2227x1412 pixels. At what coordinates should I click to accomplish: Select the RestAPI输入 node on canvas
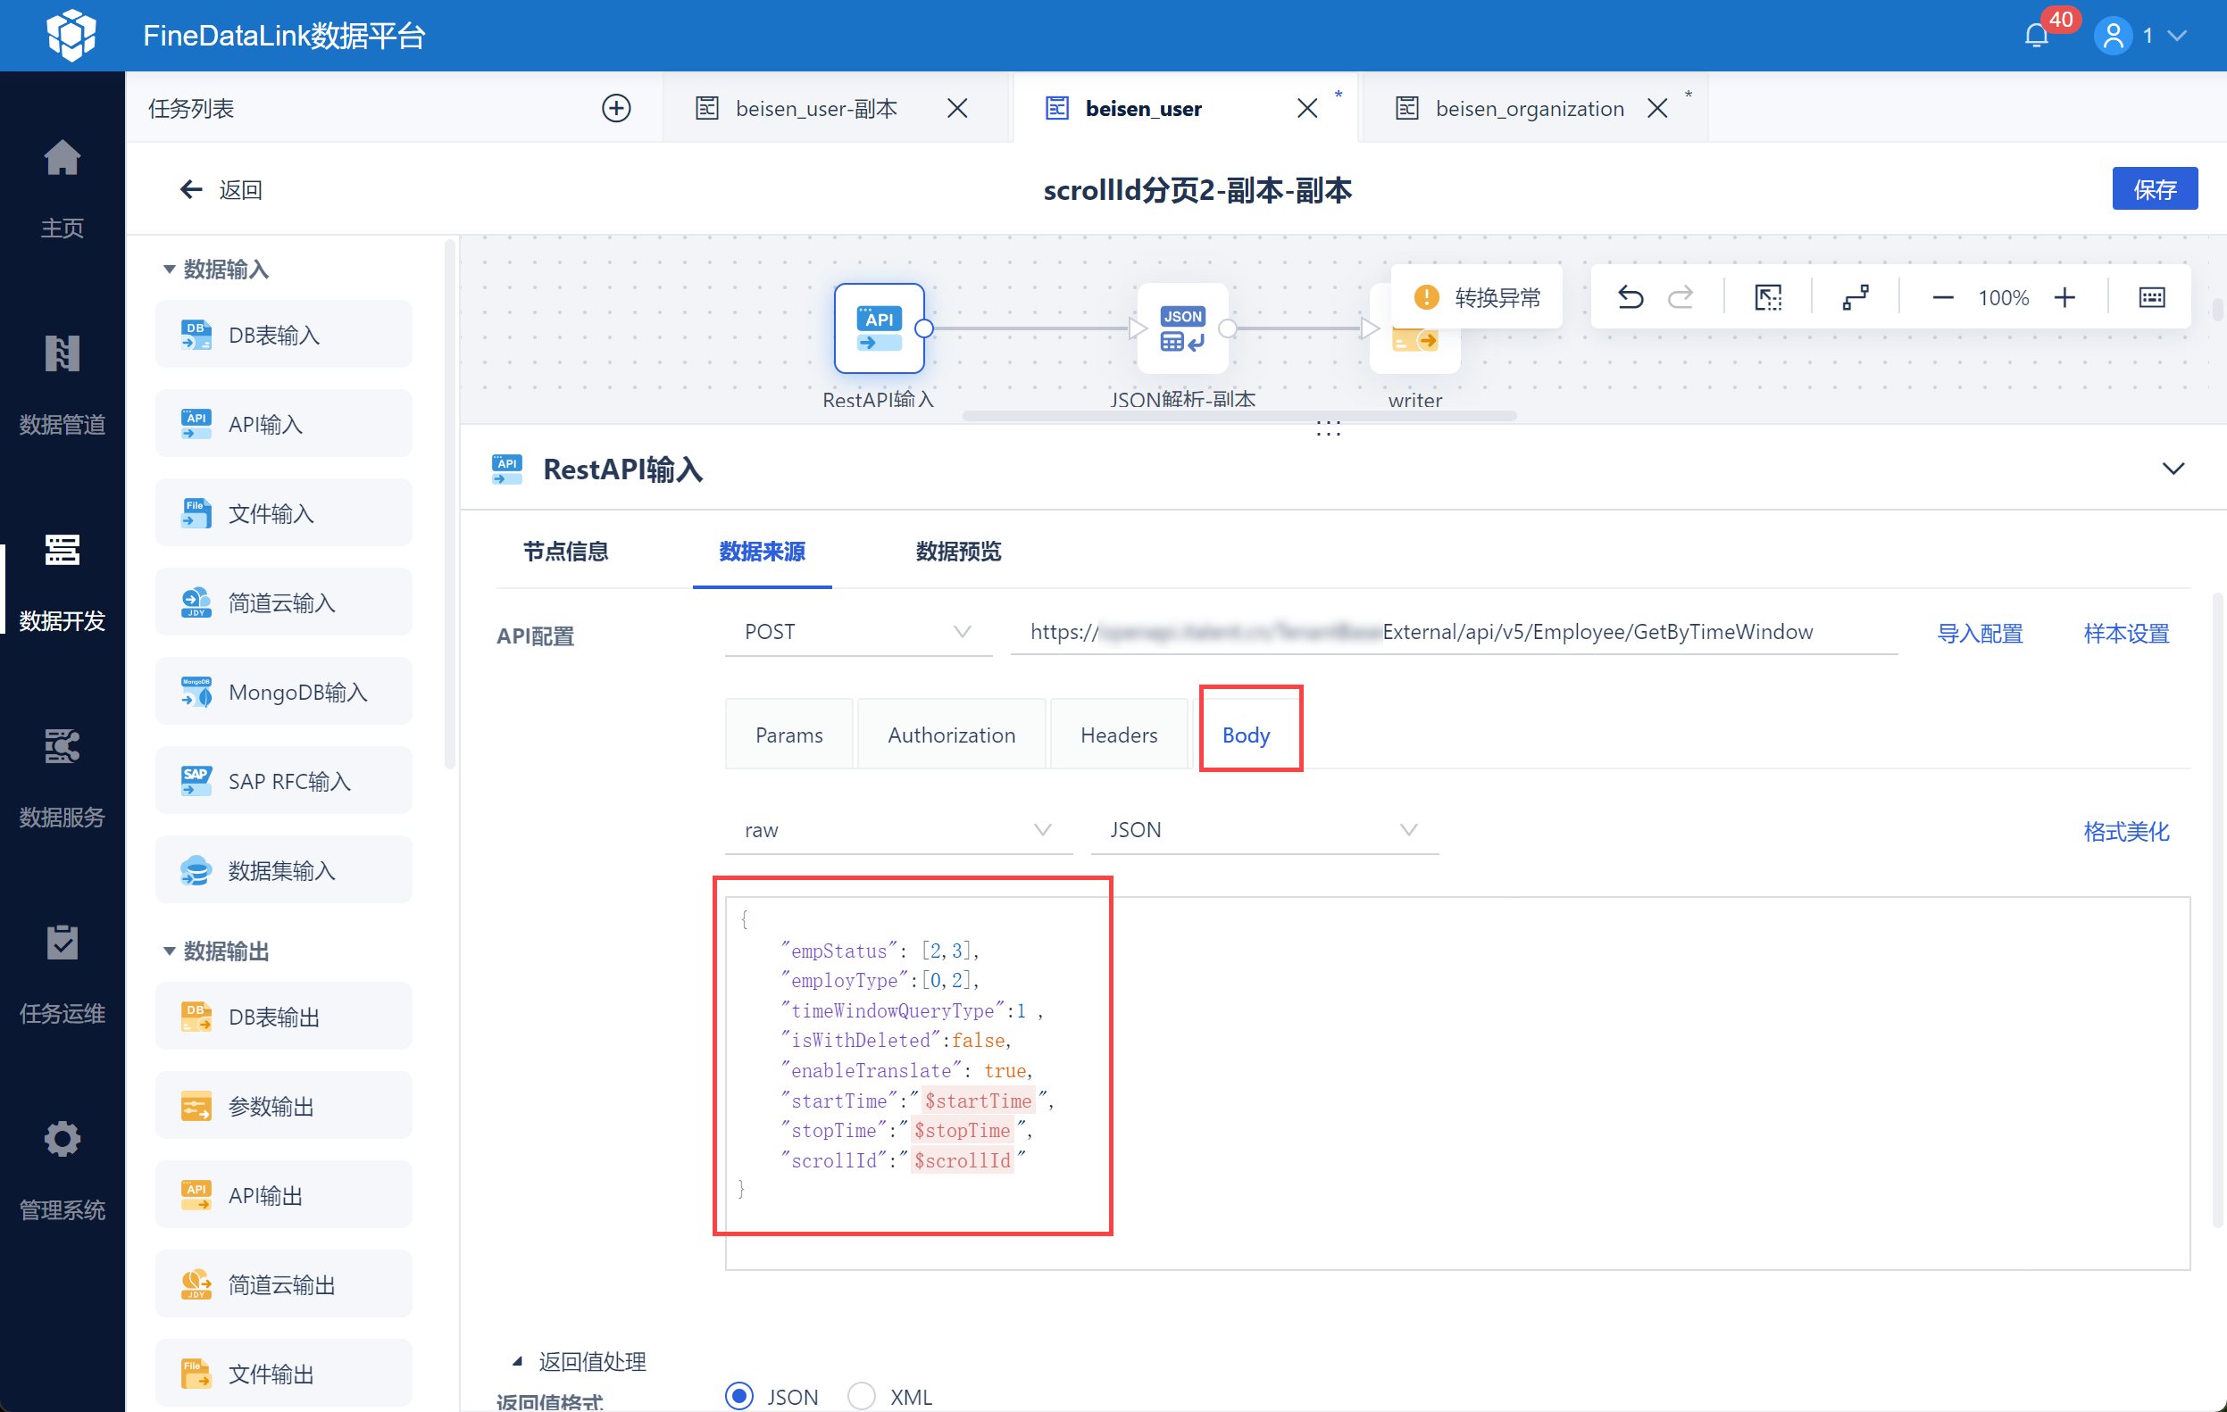[x=879, y=328]
